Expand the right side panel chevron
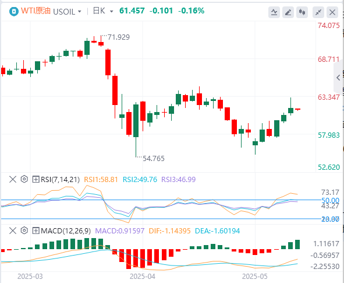Screen dimensions: 344x283 point(338,78)
